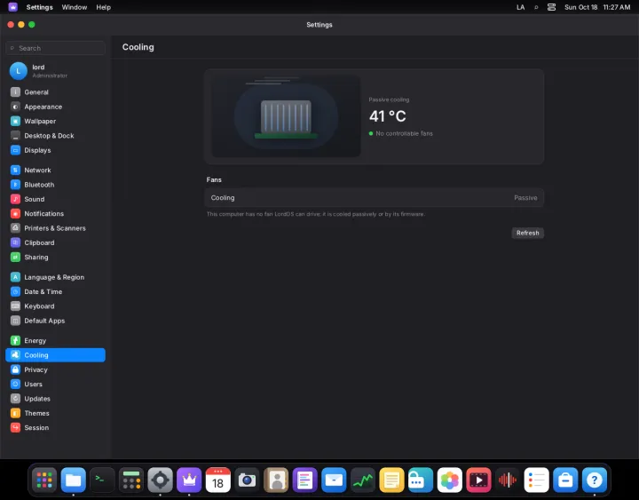
Task: Select Themes settings pane
Action: point(55,413)
